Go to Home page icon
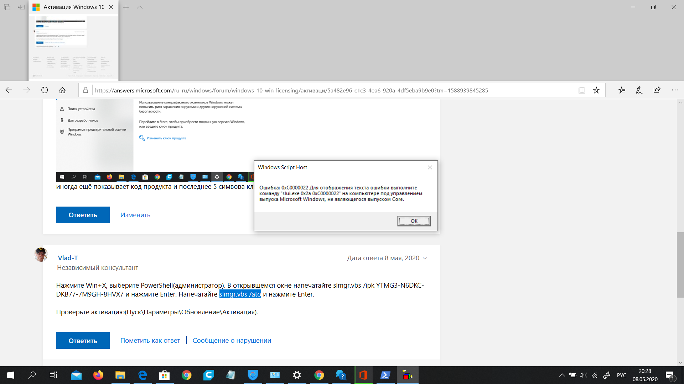This screenshot has height=384, width=684. point(62,90)
